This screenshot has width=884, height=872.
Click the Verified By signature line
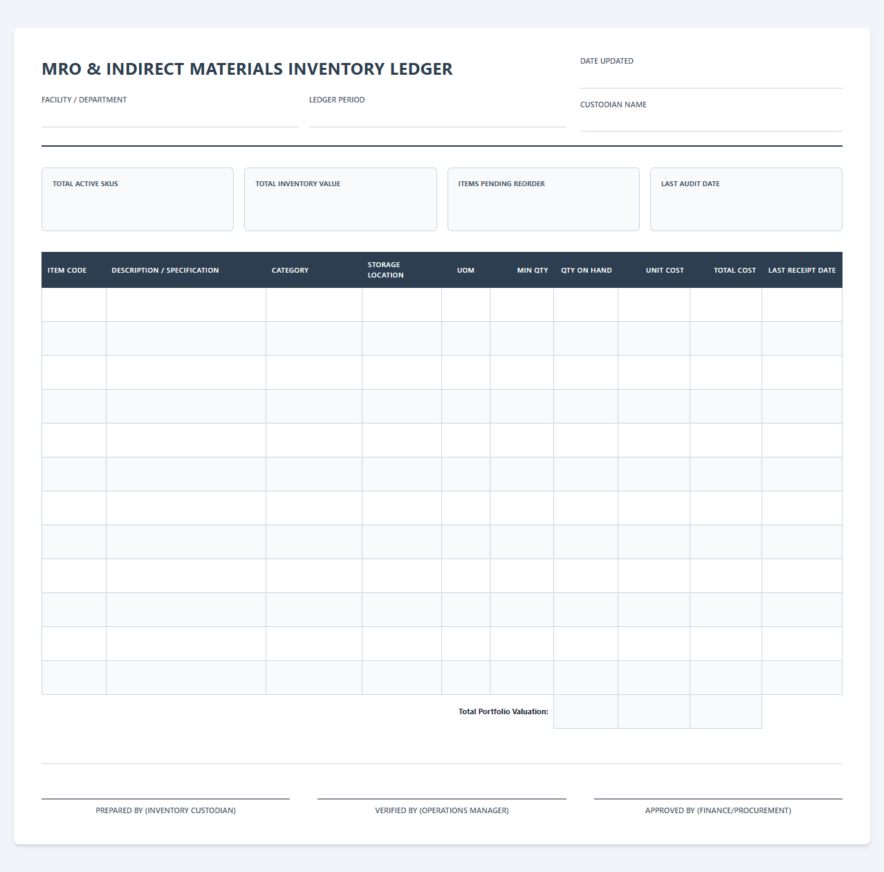(442, 799)
